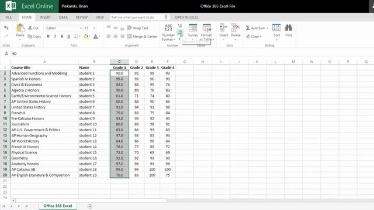Click the Decrease Decimal icon
374x210 pixels.
180,32
